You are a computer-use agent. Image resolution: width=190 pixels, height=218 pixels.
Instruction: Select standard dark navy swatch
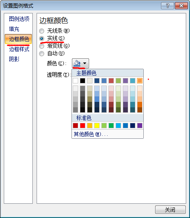(x=132, y=125)
